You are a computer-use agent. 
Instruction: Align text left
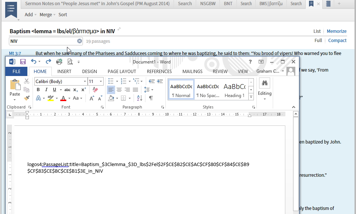point(111,90)
